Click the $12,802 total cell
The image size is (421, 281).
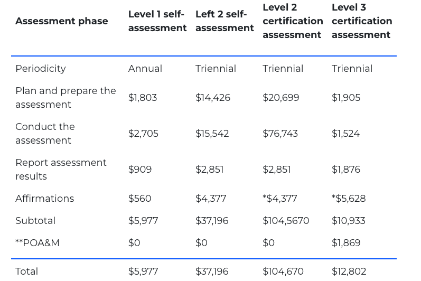point(348,271)
